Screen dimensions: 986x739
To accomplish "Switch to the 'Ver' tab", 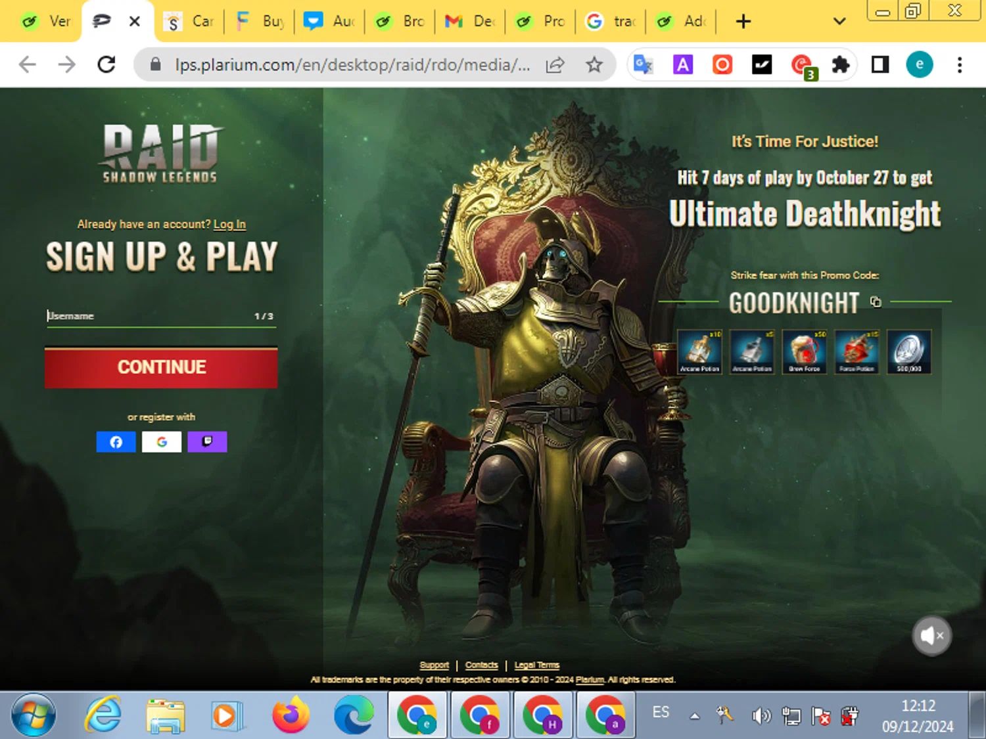I will tap(46, 22).
